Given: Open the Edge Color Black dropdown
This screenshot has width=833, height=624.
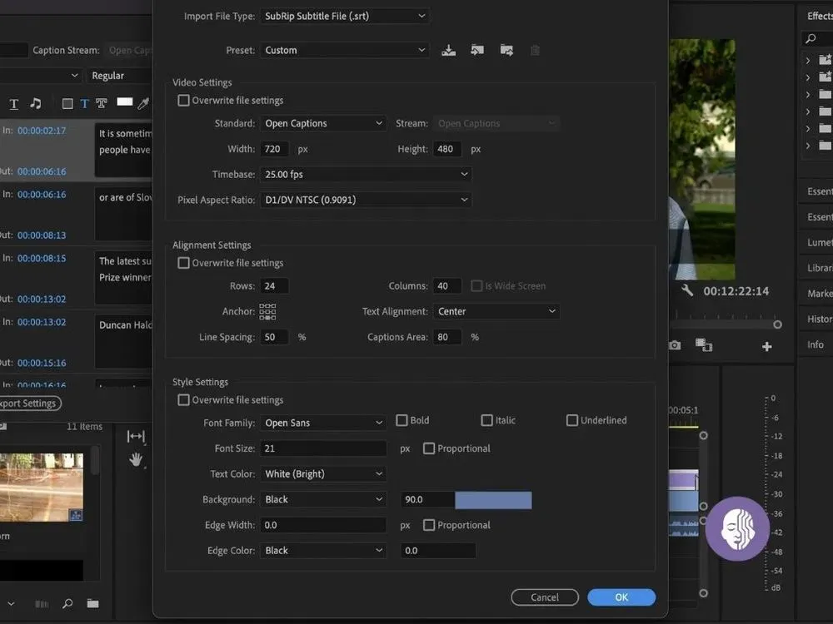Looking at the screenshot, I should pyautogui.click(x=323, y=550).
